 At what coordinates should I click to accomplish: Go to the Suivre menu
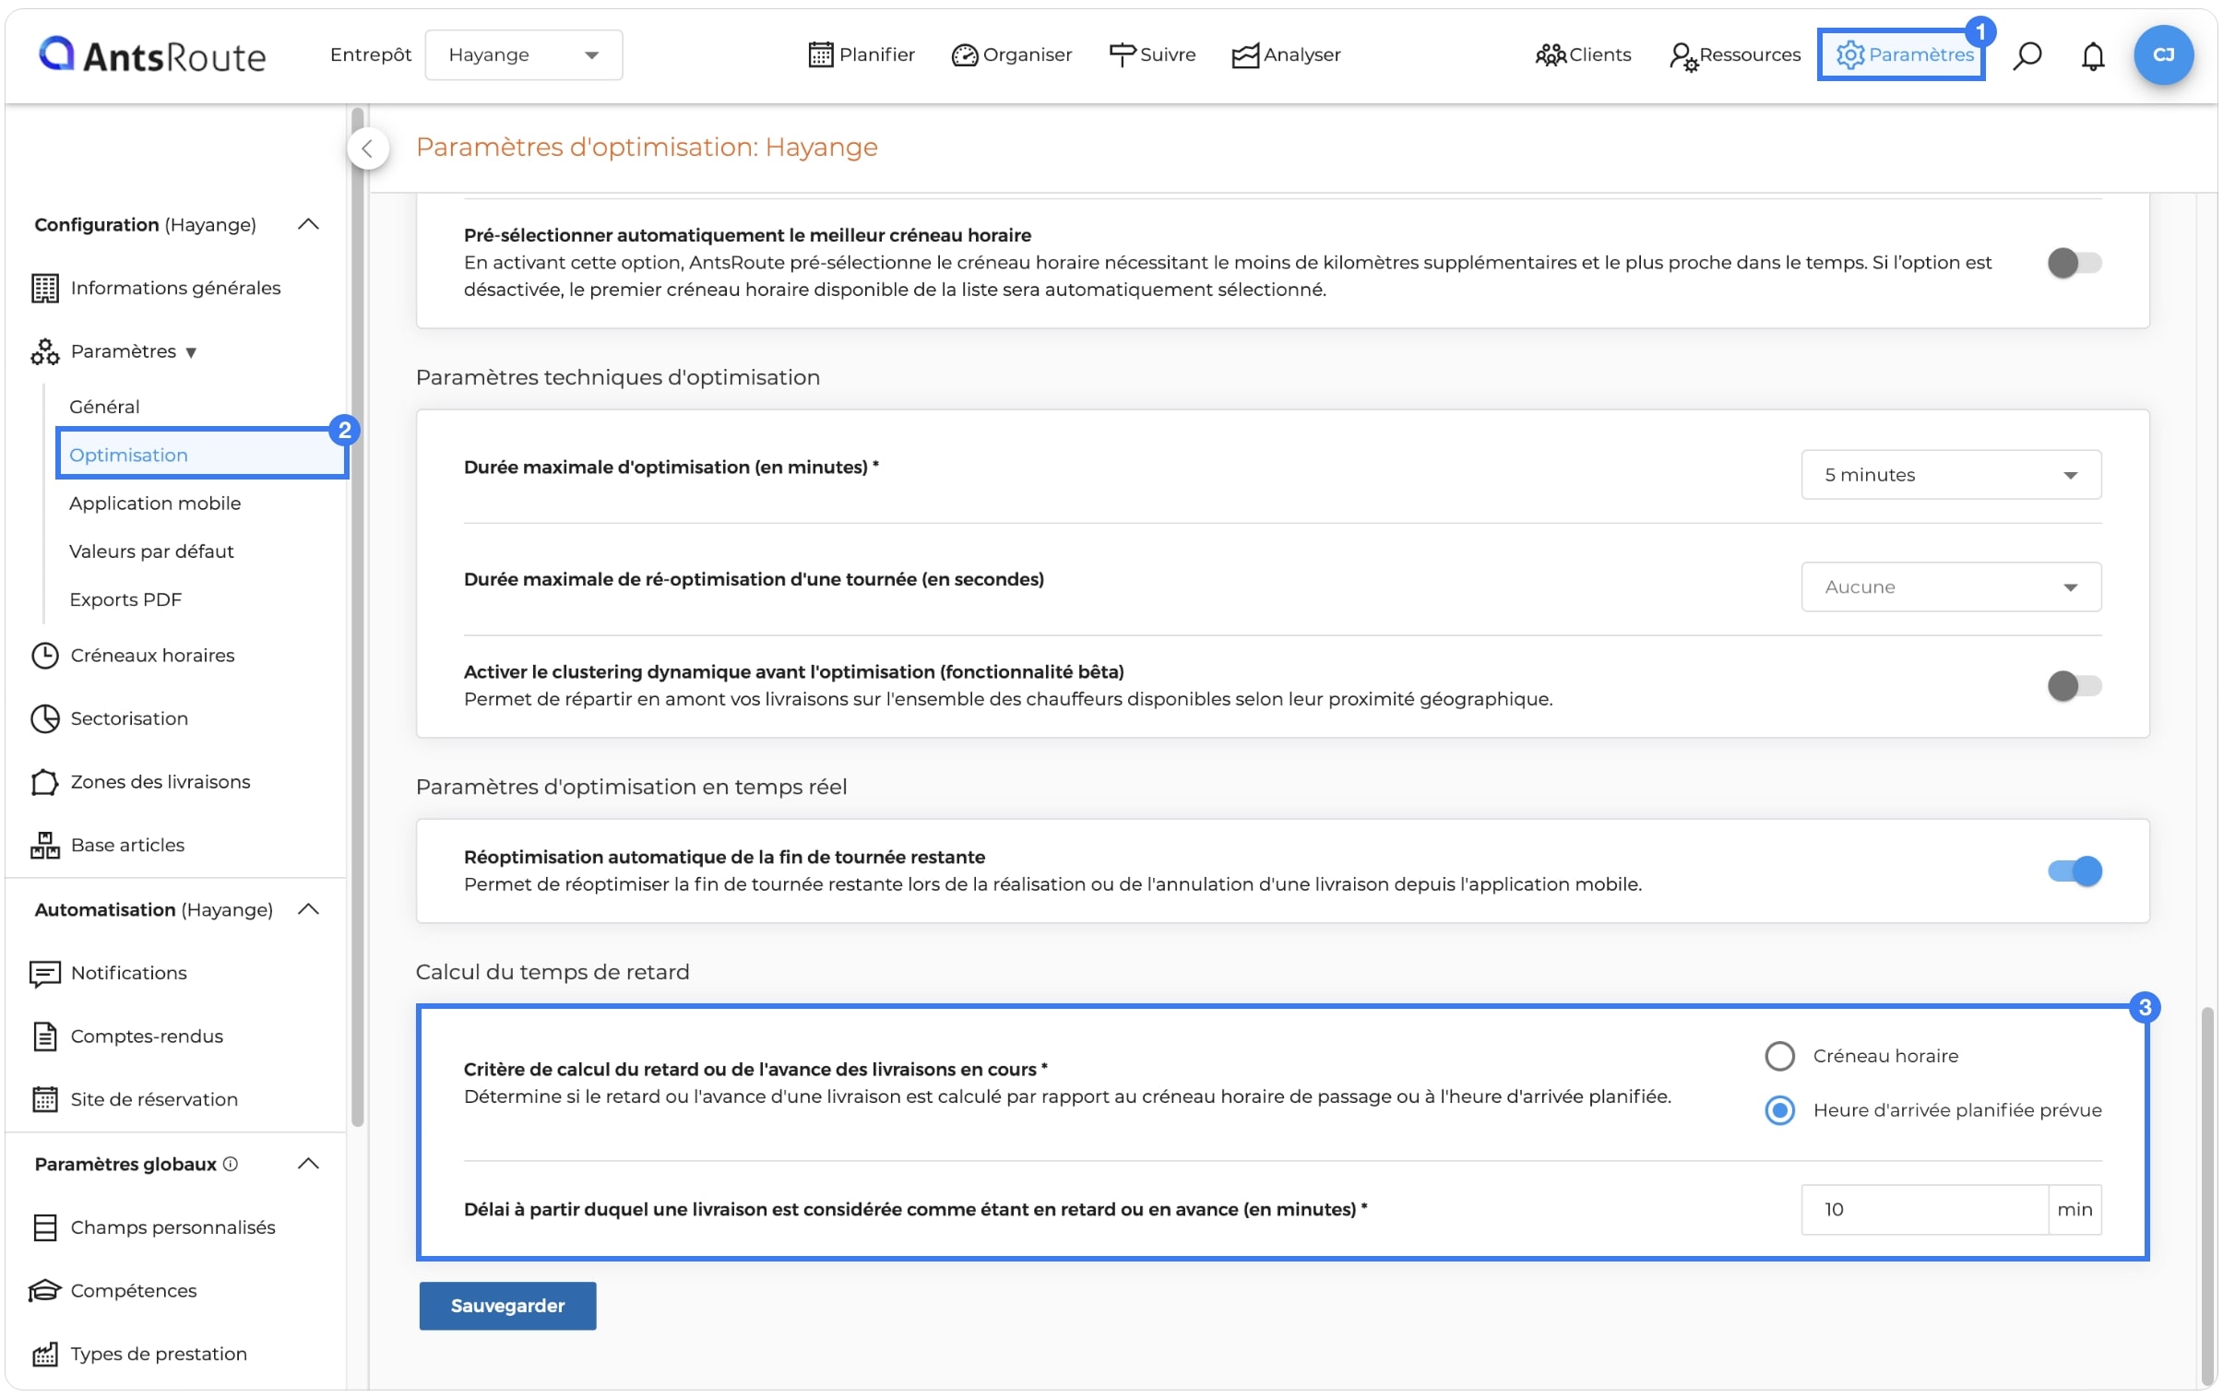pyautogui.click(x=1151, y=55)
